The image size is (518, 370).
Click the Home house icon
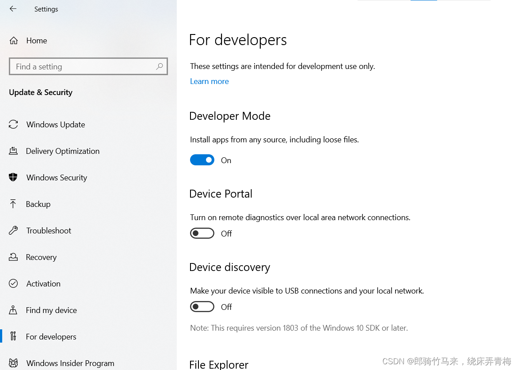[x=13, y=40]
